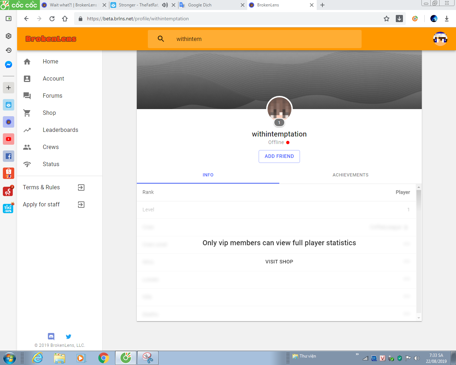The height and width of the screenshot is (365, 456).
Task: Add a sidebar shortcut with plus button
Action: coord(9,88)
